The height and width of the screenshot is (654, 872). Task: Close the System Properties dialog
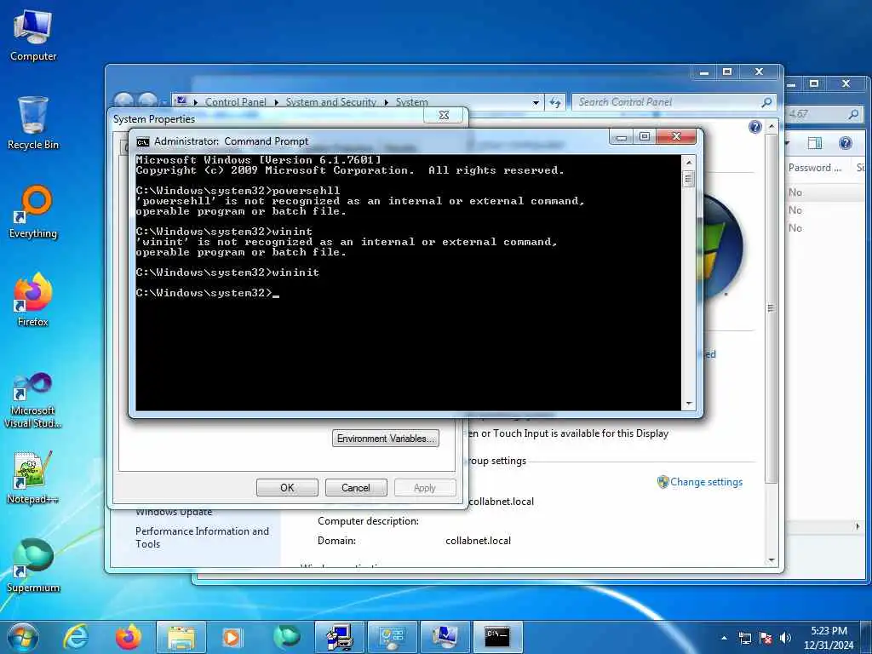444,115
